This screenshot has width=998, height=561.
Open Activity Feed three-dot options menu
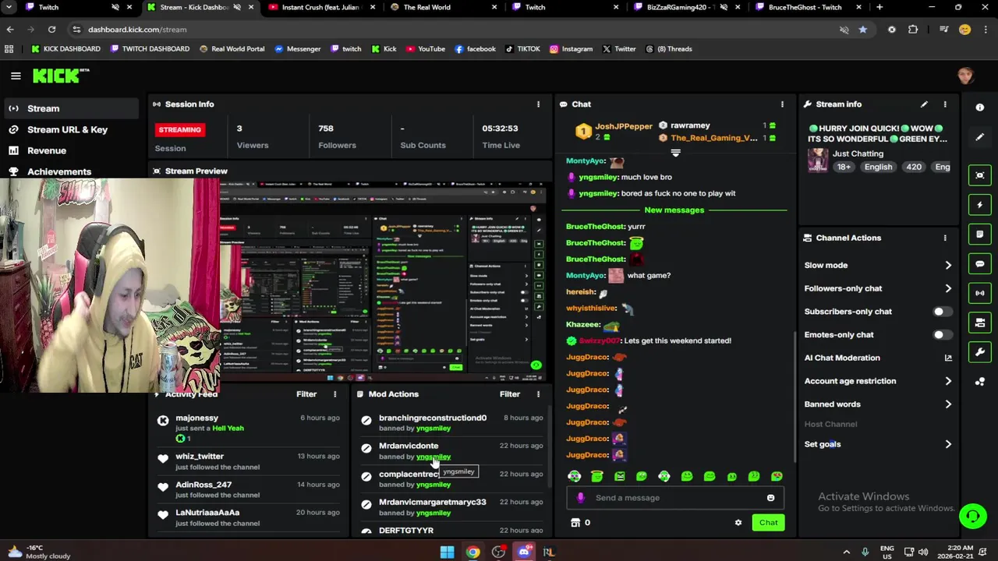coord(335,394)
